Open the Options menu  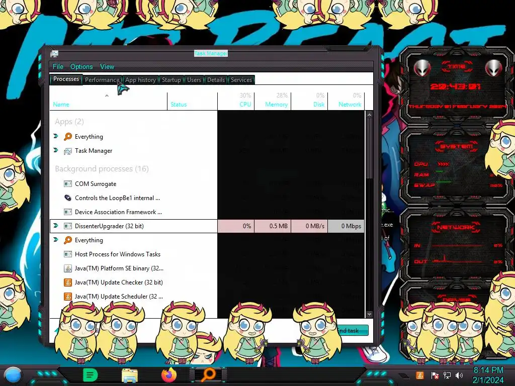coord(81,66)
